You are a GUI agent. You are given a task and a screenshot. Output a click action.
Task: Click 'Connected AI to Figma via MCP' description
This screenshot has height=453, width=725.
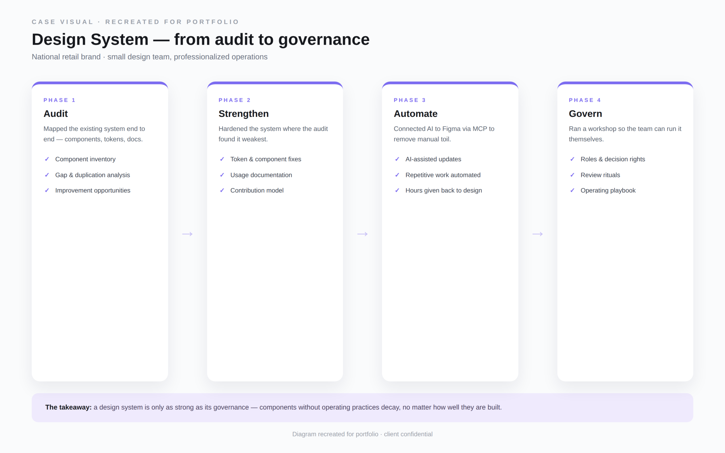(x=444, y=134)
